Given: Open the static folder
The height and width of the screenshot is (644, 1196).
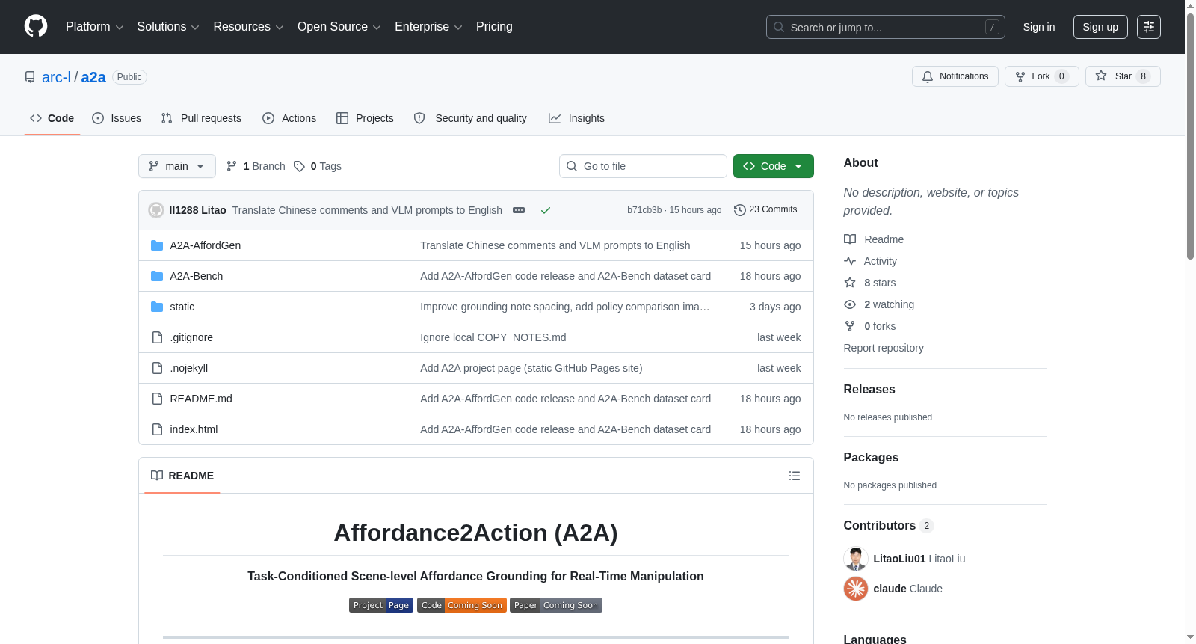Looking at the screenshot, I should click(182, 307).
